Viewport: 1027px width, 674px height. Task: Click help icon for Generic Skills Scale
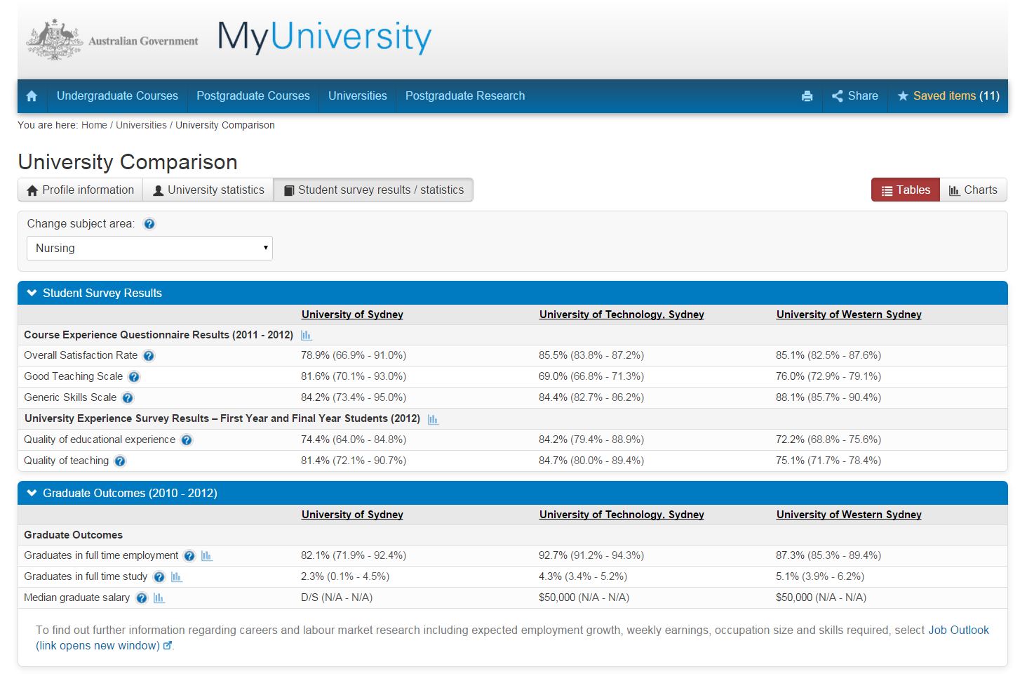pyautogui.click(x=128, y=398)
